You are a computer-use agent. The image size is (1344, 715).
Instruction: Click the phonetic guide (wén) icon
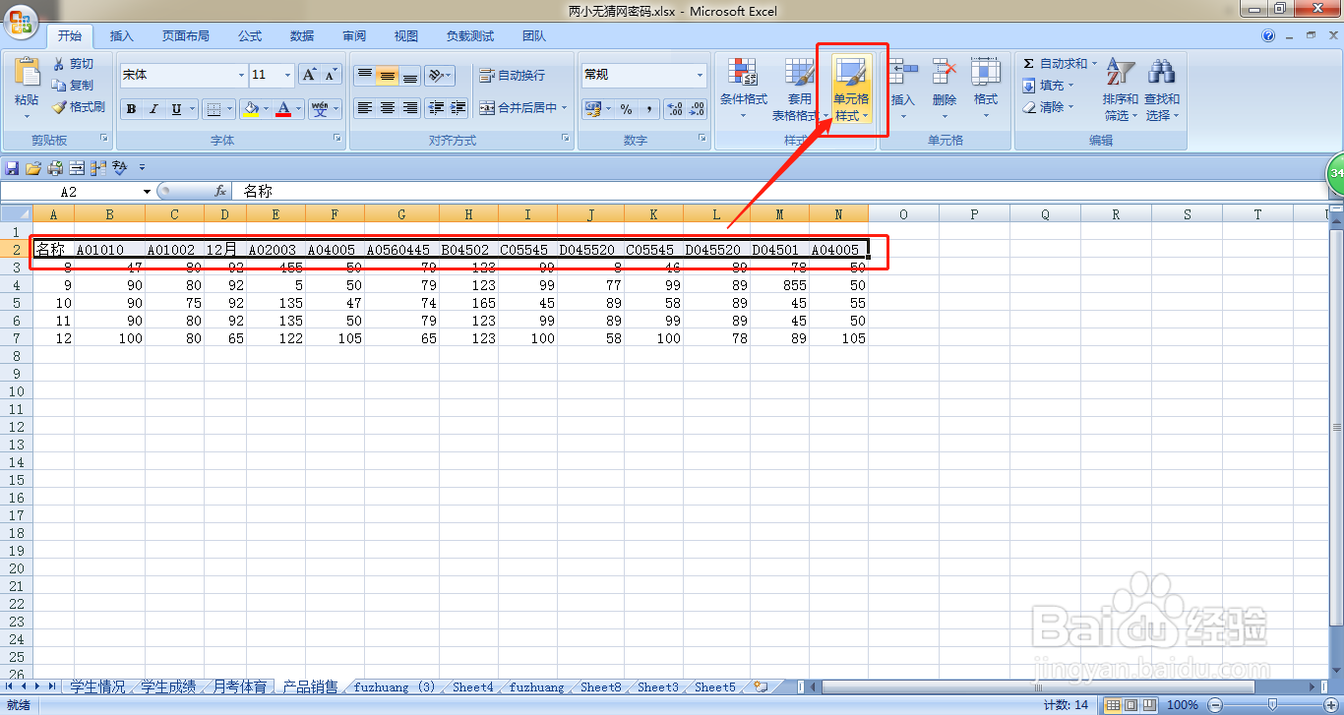(319, 109)
